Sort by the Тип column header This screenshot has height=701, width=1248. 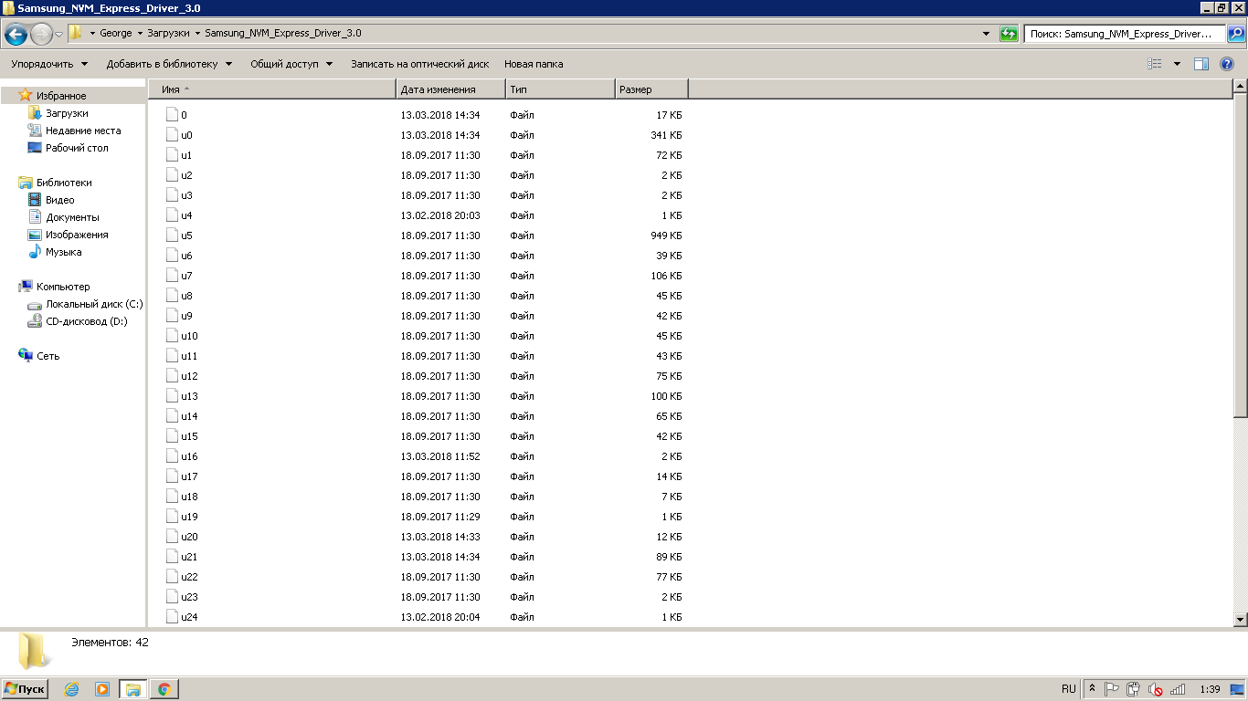(x=561, y=89)
